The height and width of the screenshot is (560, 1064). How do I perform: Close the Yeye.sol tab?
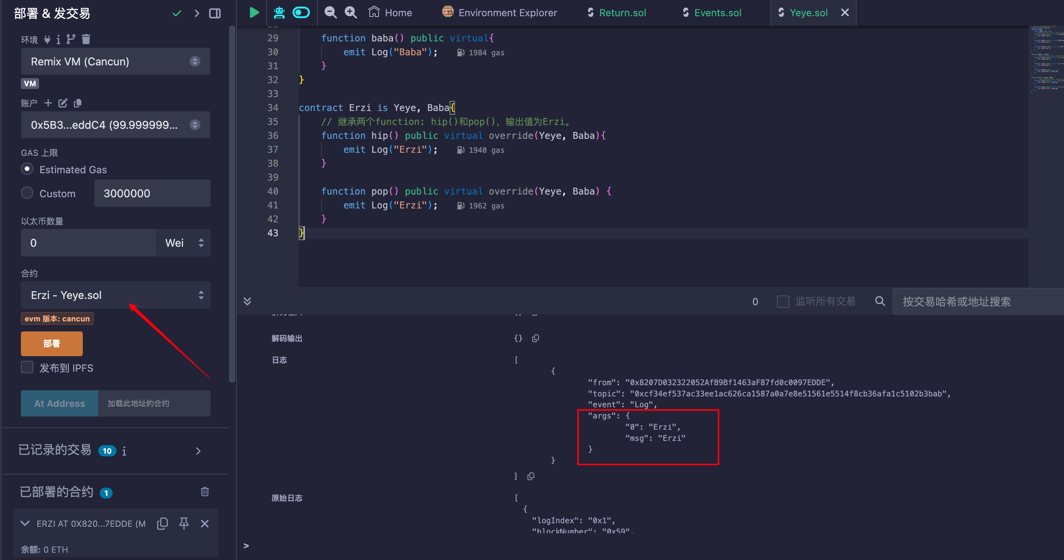click(x=845, y=13)
